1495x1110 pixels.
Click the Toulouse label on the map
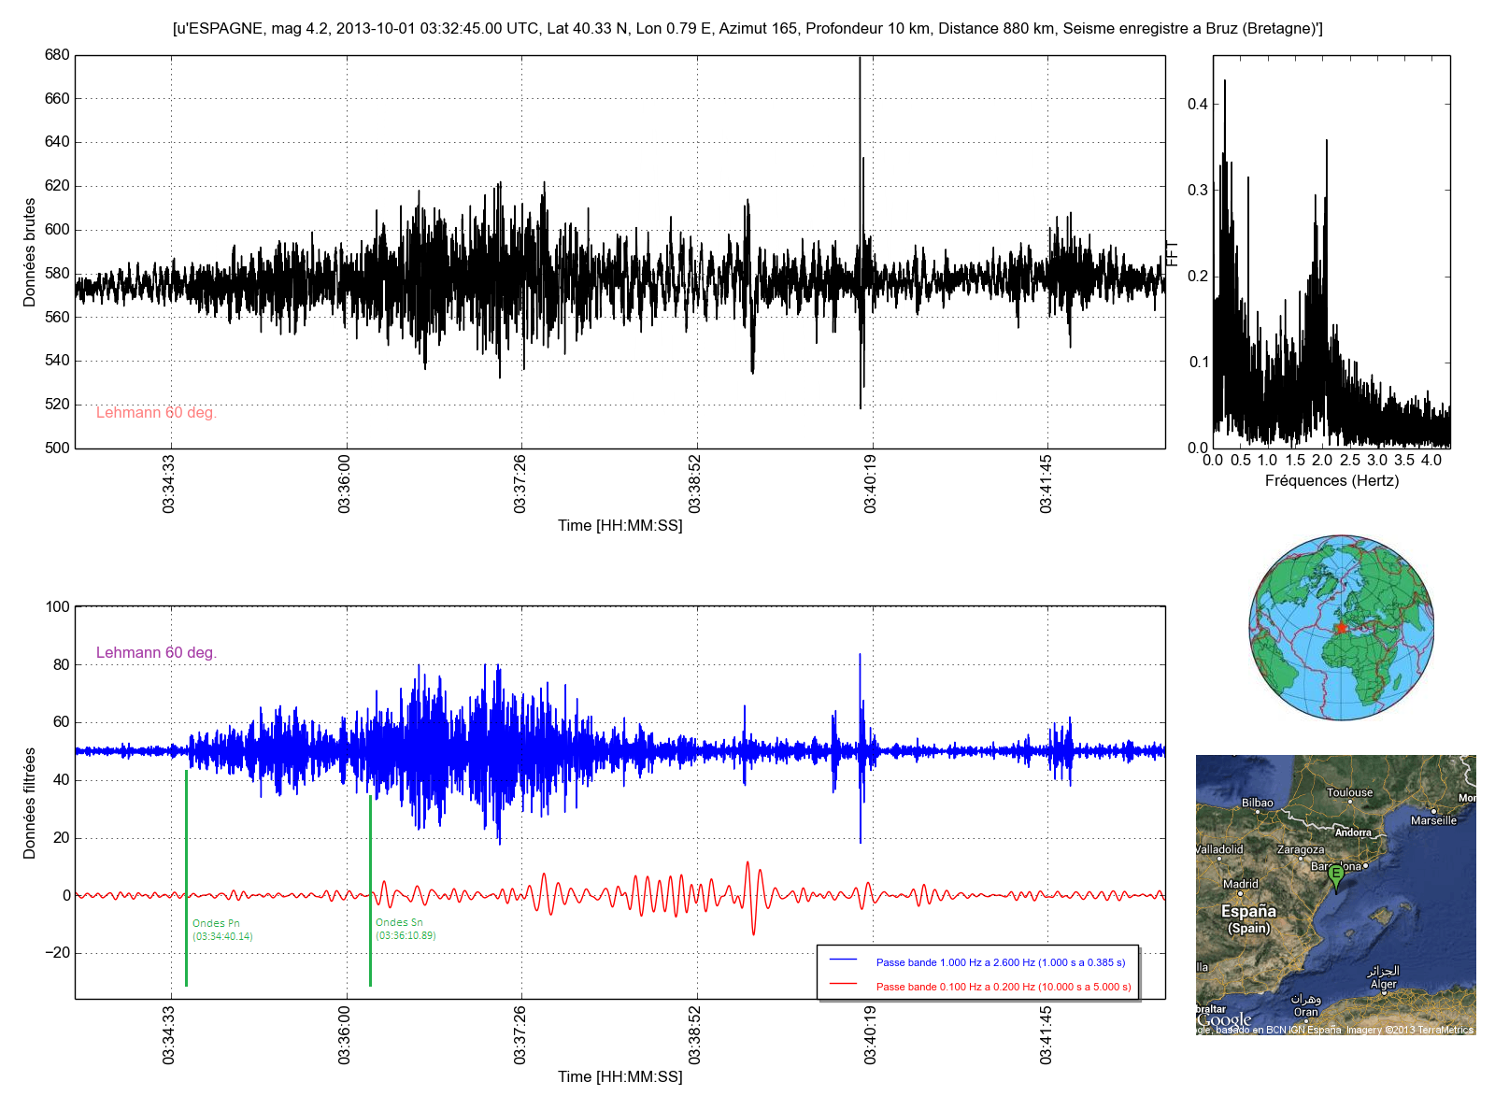(1349, 792)
